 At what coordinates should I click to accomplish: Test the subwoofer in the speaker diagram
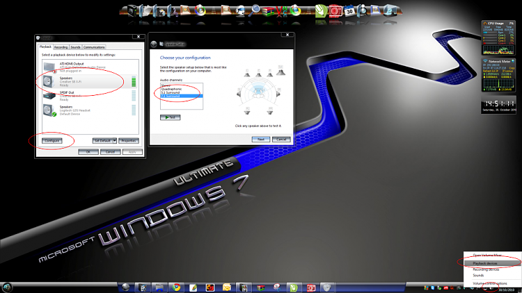(280, 71)
